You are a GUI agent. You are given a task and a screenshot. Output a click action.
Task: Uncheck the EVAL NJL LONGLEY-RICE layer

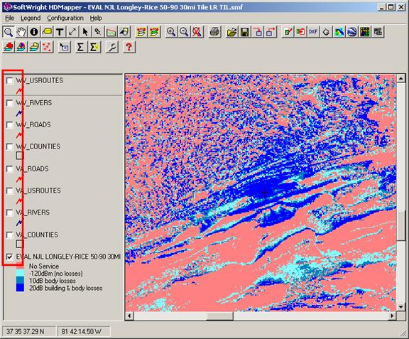(10, 257)
